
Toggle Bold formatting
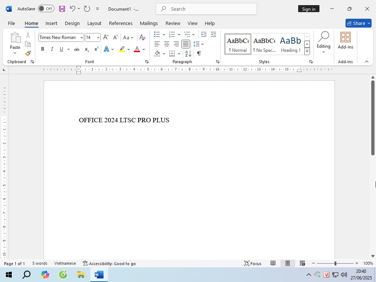43,49
